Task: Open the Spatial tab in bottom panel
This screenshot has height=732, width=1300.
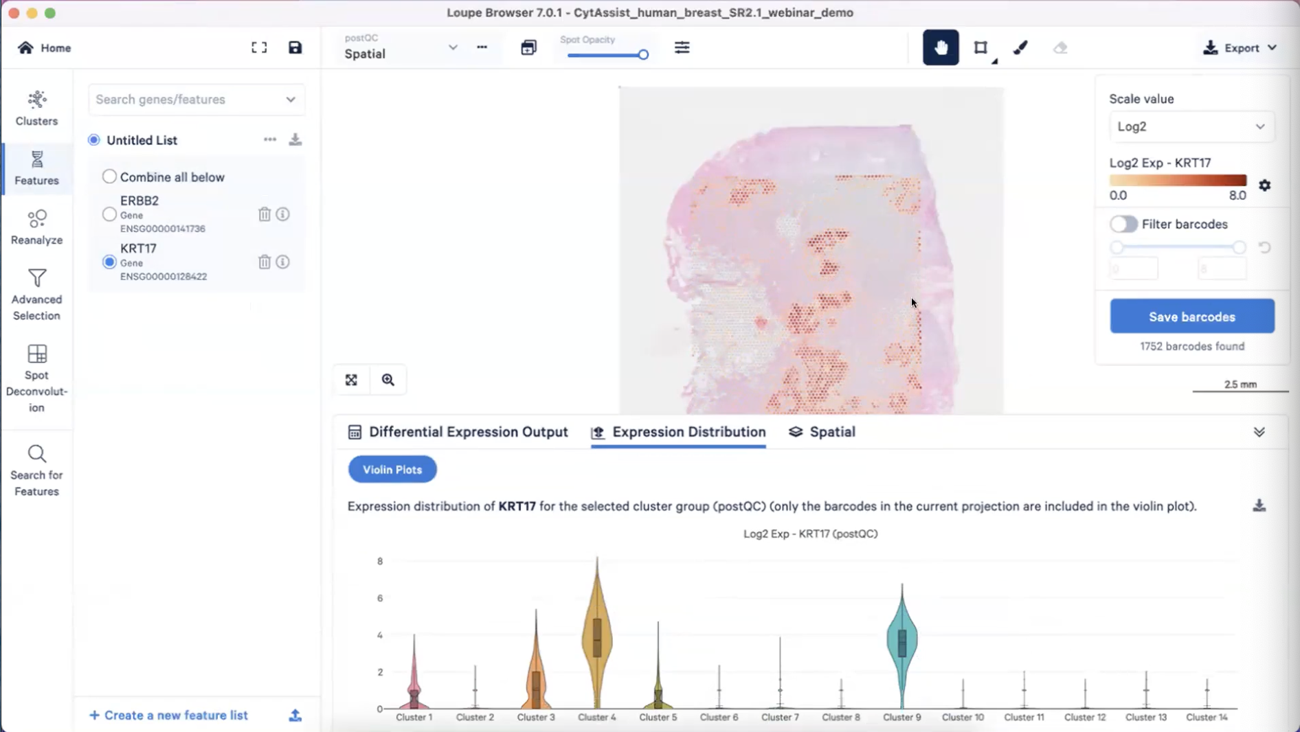Action: [x=822, y=432]
